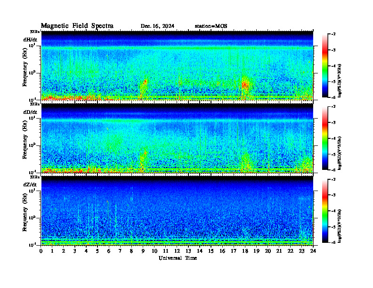Click the burst near 9 UT in the dD/dt spectrogram

coord(143,157)
